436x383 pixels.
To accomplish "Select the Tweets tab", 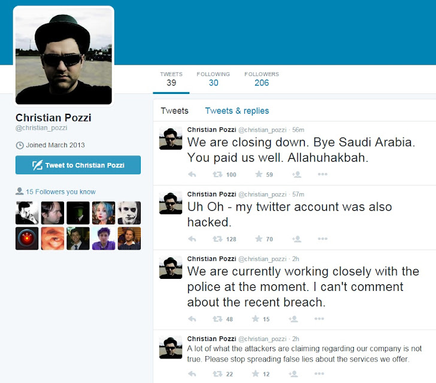I will 174,111.
